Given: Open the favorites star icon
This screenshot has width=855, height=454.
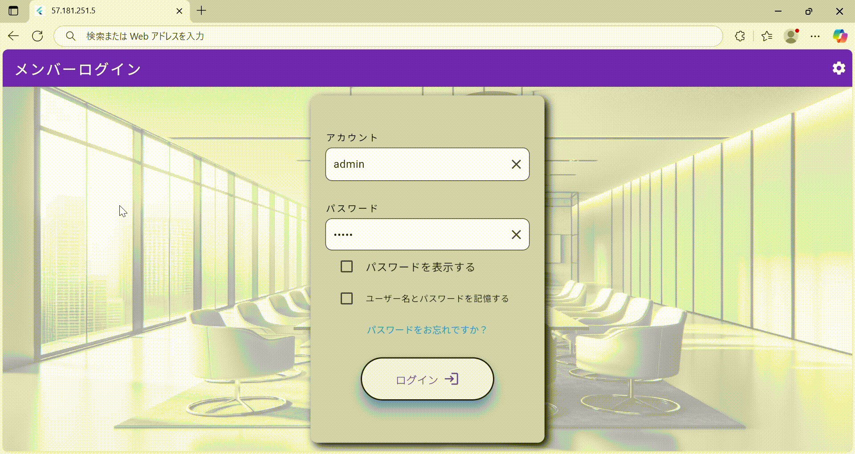Looking at the screenshot, I should (766, 36).
